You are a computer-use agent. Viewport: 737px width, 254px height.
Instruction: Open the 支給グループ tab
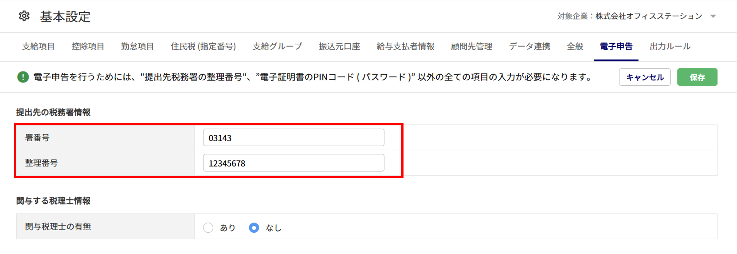pos(277,46)
